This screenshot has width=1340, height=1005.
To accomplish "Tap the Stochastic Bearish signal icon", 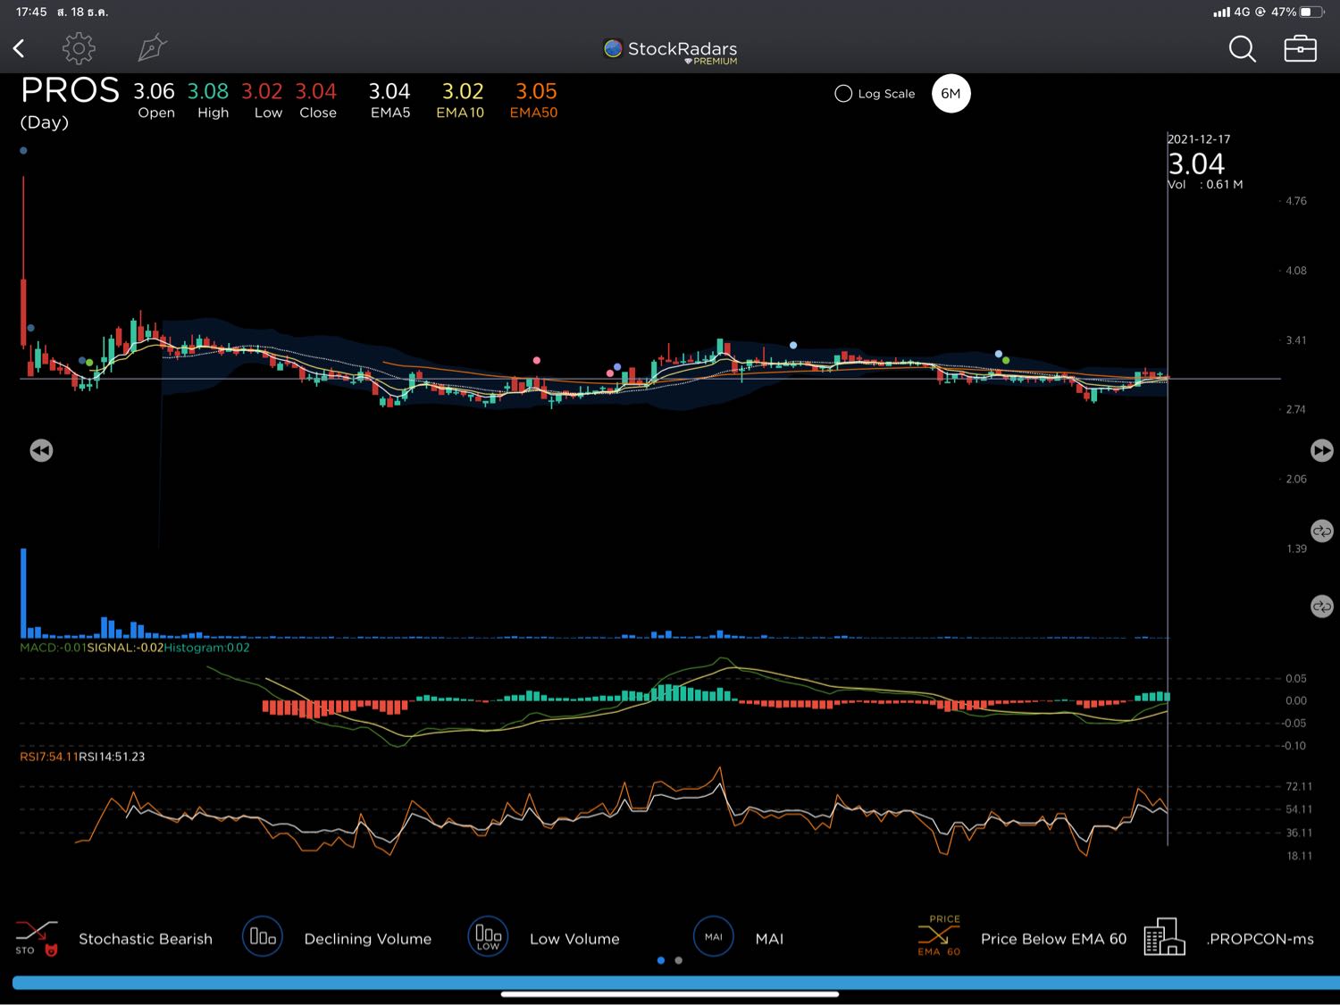I will (x=37, y=938).
